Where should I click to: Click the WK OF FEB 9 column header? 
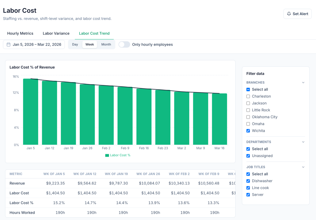209,174
